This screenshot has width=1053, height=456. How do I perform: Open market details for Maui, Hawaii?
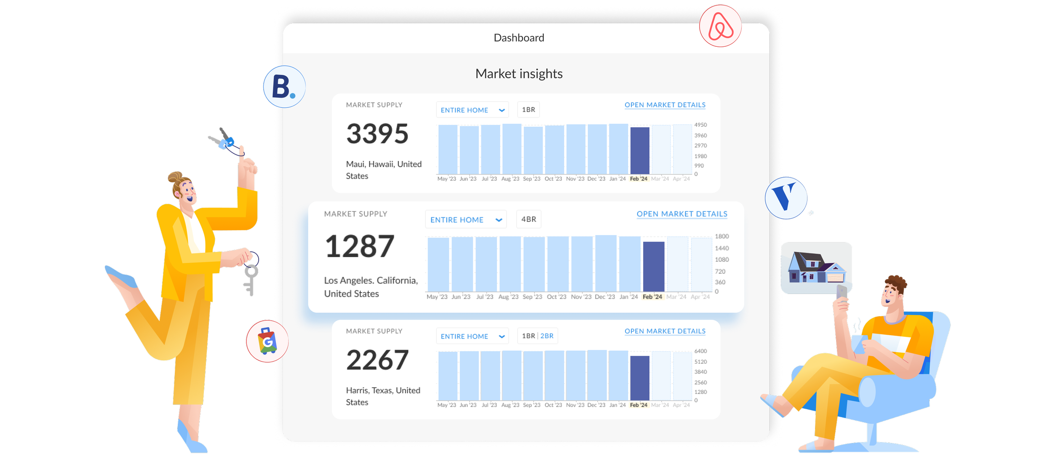click(665, 105)
